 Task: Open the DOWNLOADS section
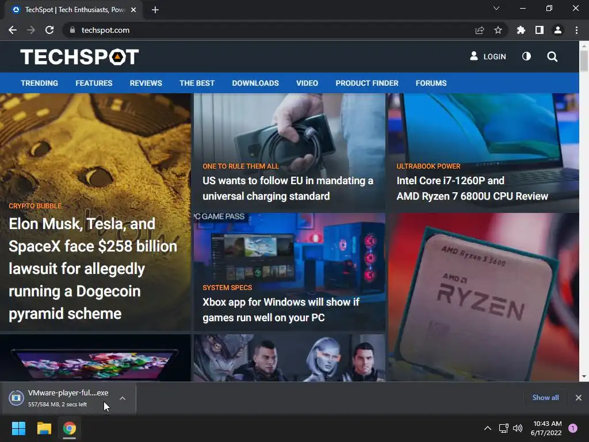point(255,83)
